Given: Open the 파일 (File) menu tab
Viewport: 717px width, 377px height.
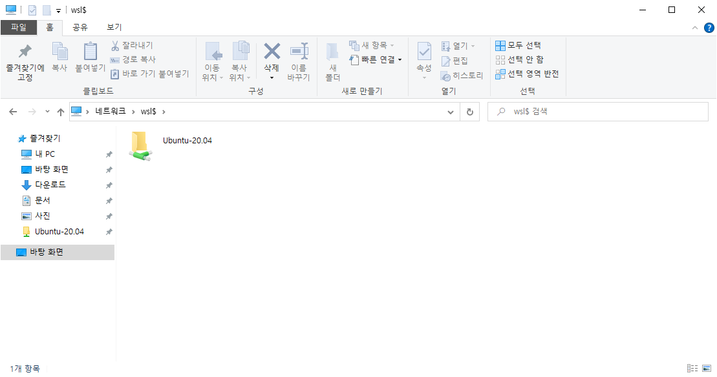Looking at the screenshot, I should (x=19, y=27).
